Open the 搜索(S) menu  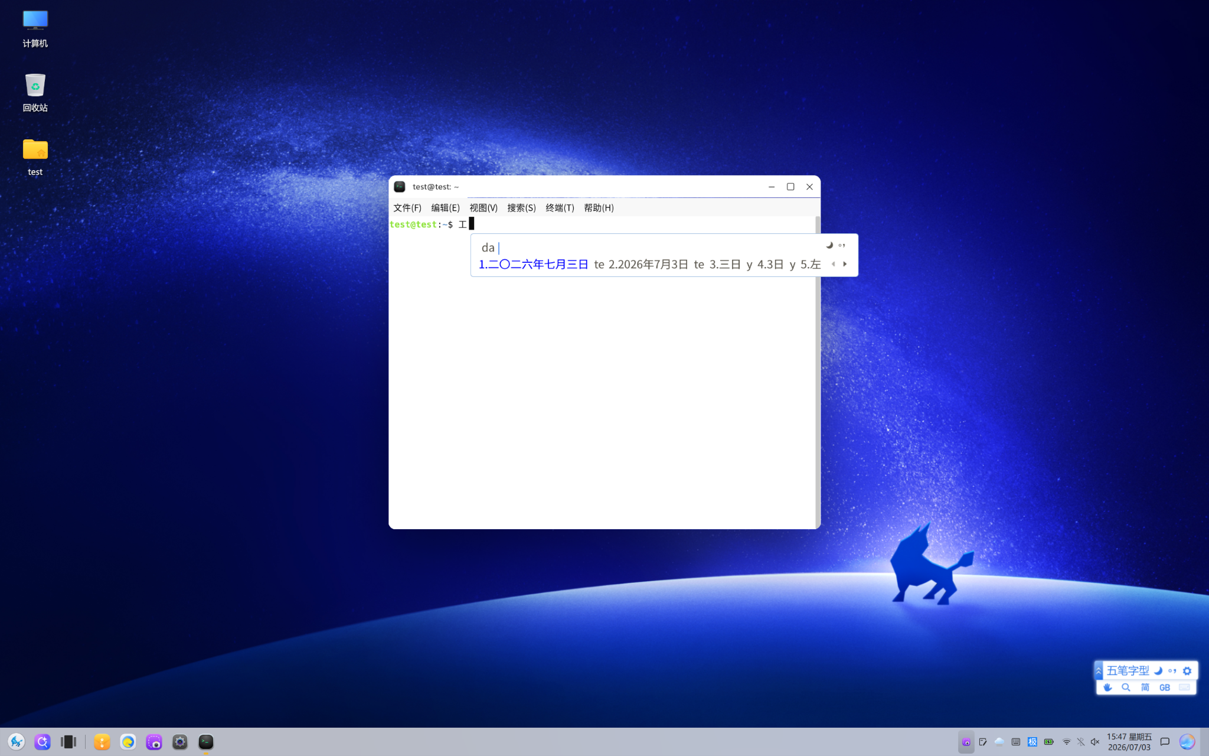coord(521,208)
